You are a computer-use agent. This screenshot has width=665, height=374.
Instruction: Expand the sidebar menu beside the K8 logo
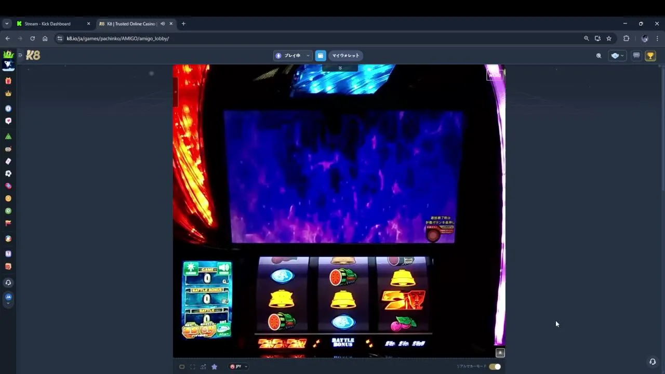coord(20,55)
